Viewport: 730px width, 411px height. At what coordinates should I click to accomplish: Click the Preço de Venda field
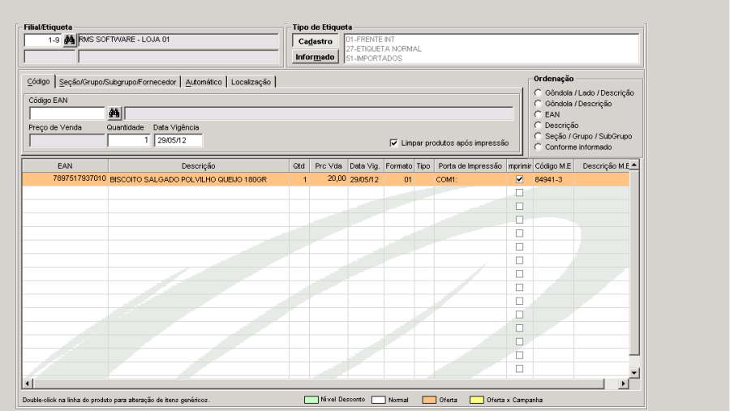coord(67,140)
